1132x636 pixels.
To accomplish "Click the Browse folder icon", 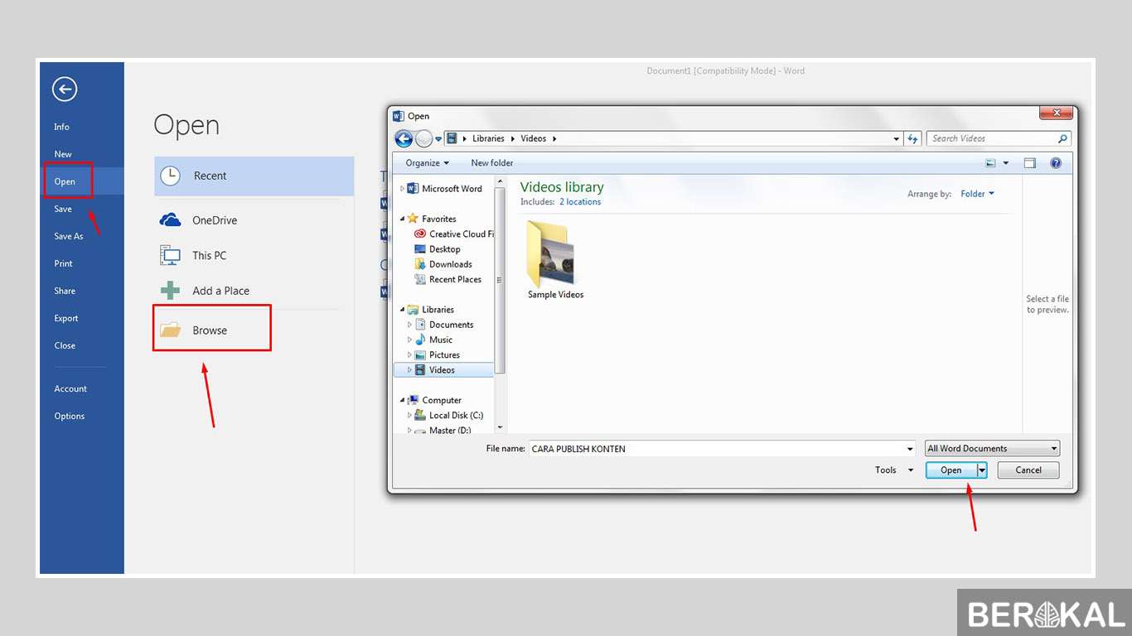I will pos(170,330).
